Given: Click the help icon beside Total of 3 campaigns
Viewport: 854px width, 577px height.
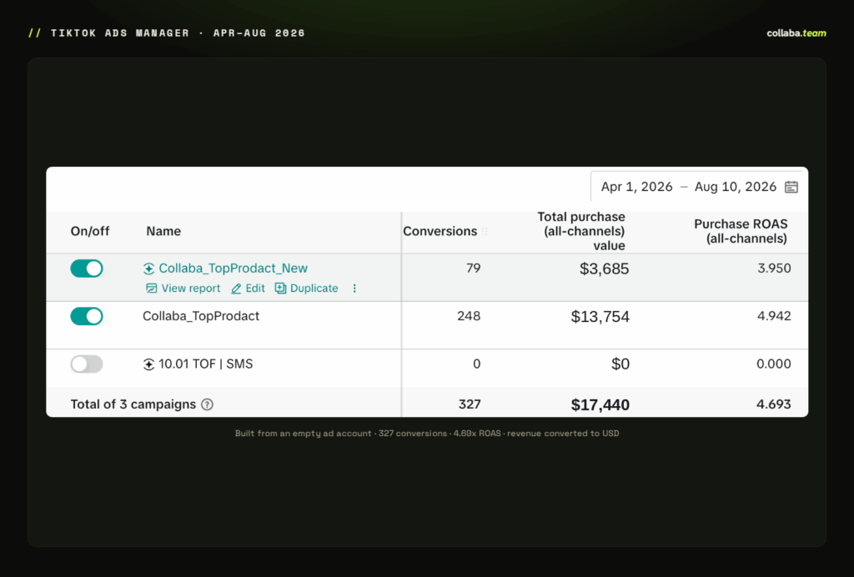Looking at the screenshot, I should tap(207, 404).
